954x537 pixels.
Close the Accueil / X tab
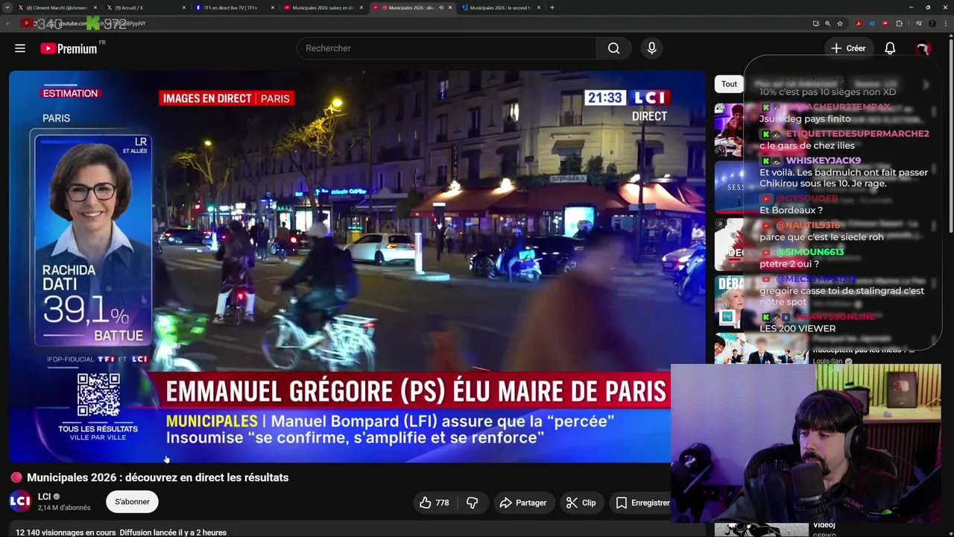click(183, 7)
